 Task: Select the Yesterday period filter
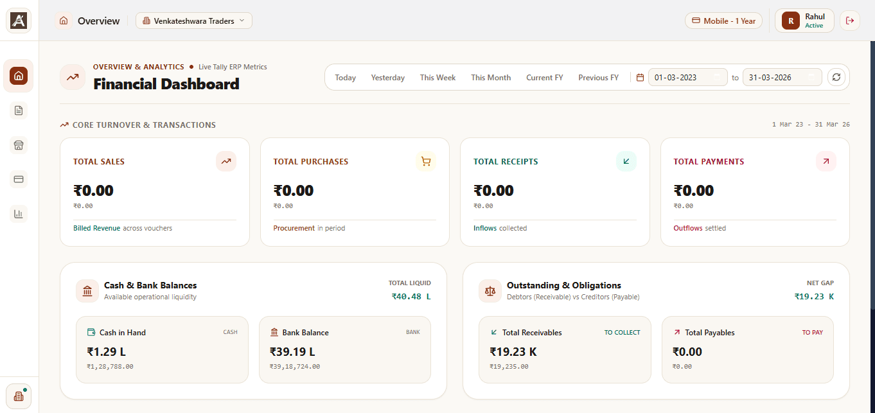point(388,77)
